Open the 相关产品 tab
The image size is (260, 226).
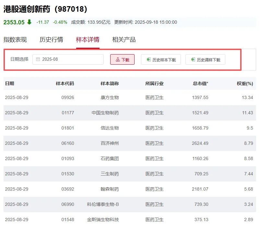point(124,40)
